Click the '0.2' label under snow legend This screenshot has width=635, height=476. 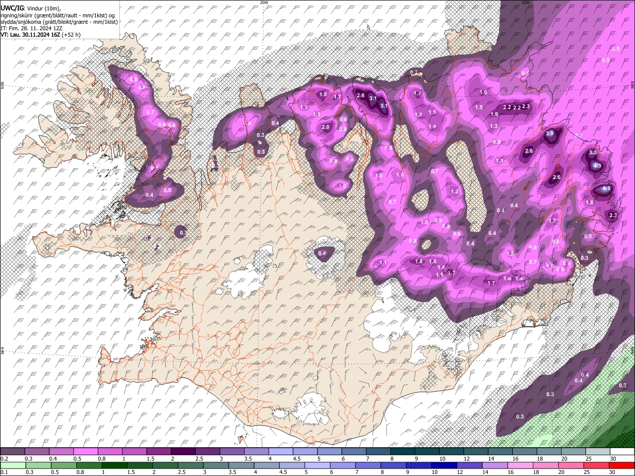pyautogui.click(x=3, y=459)
